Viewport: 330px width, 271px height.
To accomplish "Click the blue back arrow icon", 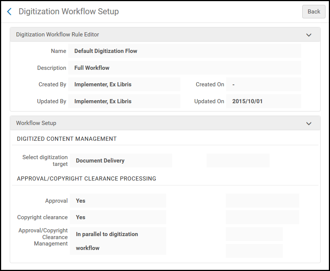I will coord(9,12).
